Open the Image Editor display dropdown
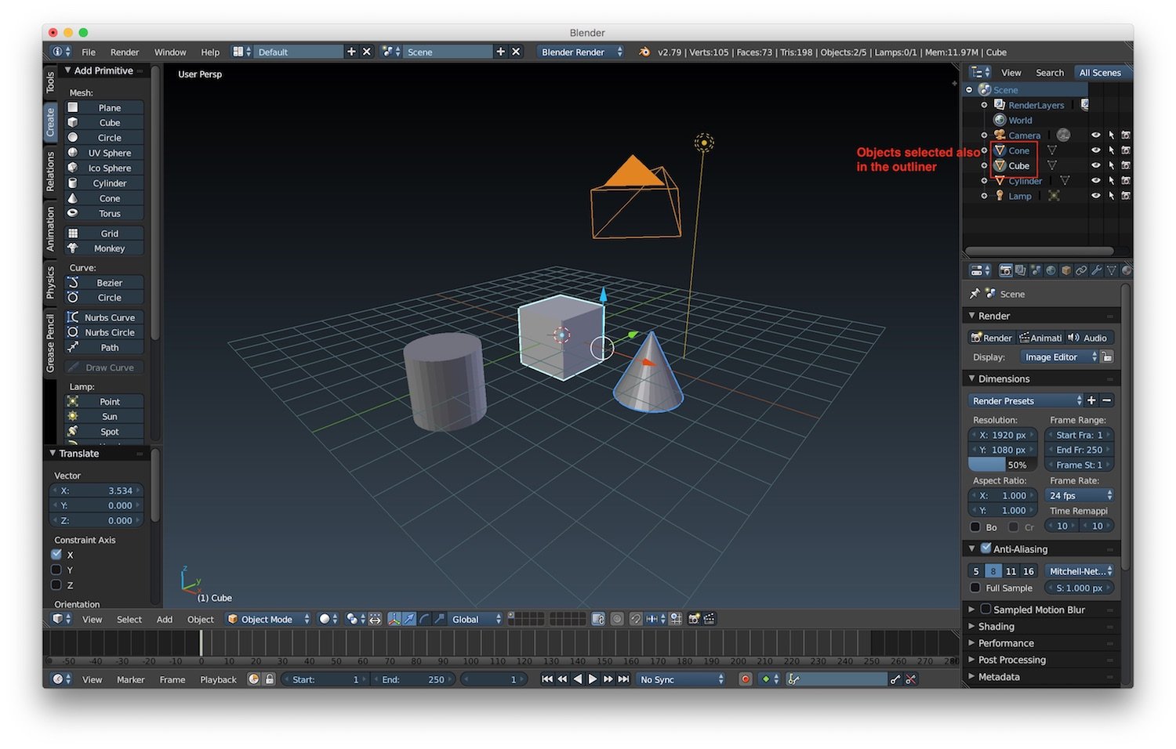The height and width of the screenshot is (749, 1176). point(1058,357)
